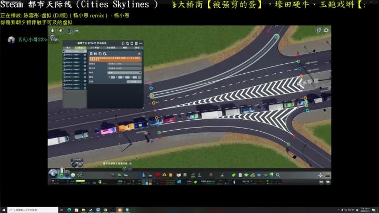Open the game settings gear icon
The width and height of the screenshot is (379, 213).
(x=326, y=30)
